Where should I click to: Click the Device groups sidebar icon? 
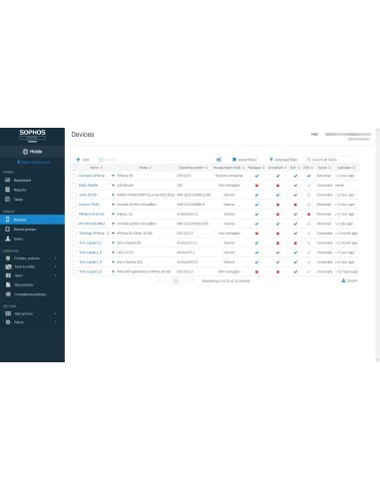click(x=8, y=230)
